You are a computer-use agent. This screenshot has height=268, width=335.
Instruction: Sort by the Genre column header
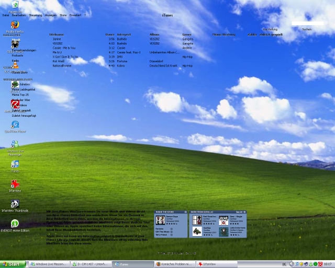click(187, 35)
